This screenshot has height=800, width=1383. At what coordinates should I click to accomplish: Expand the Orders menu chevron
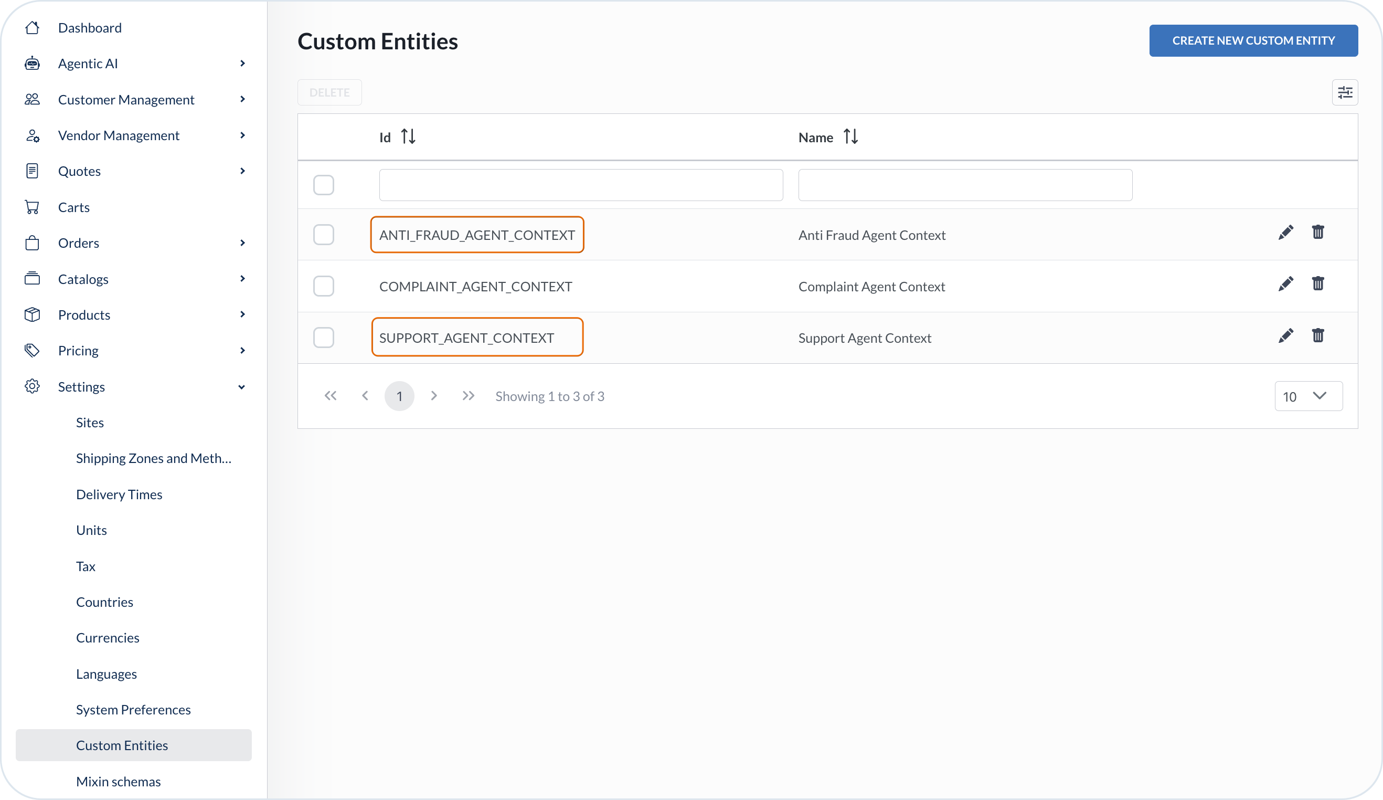[242, 243]
